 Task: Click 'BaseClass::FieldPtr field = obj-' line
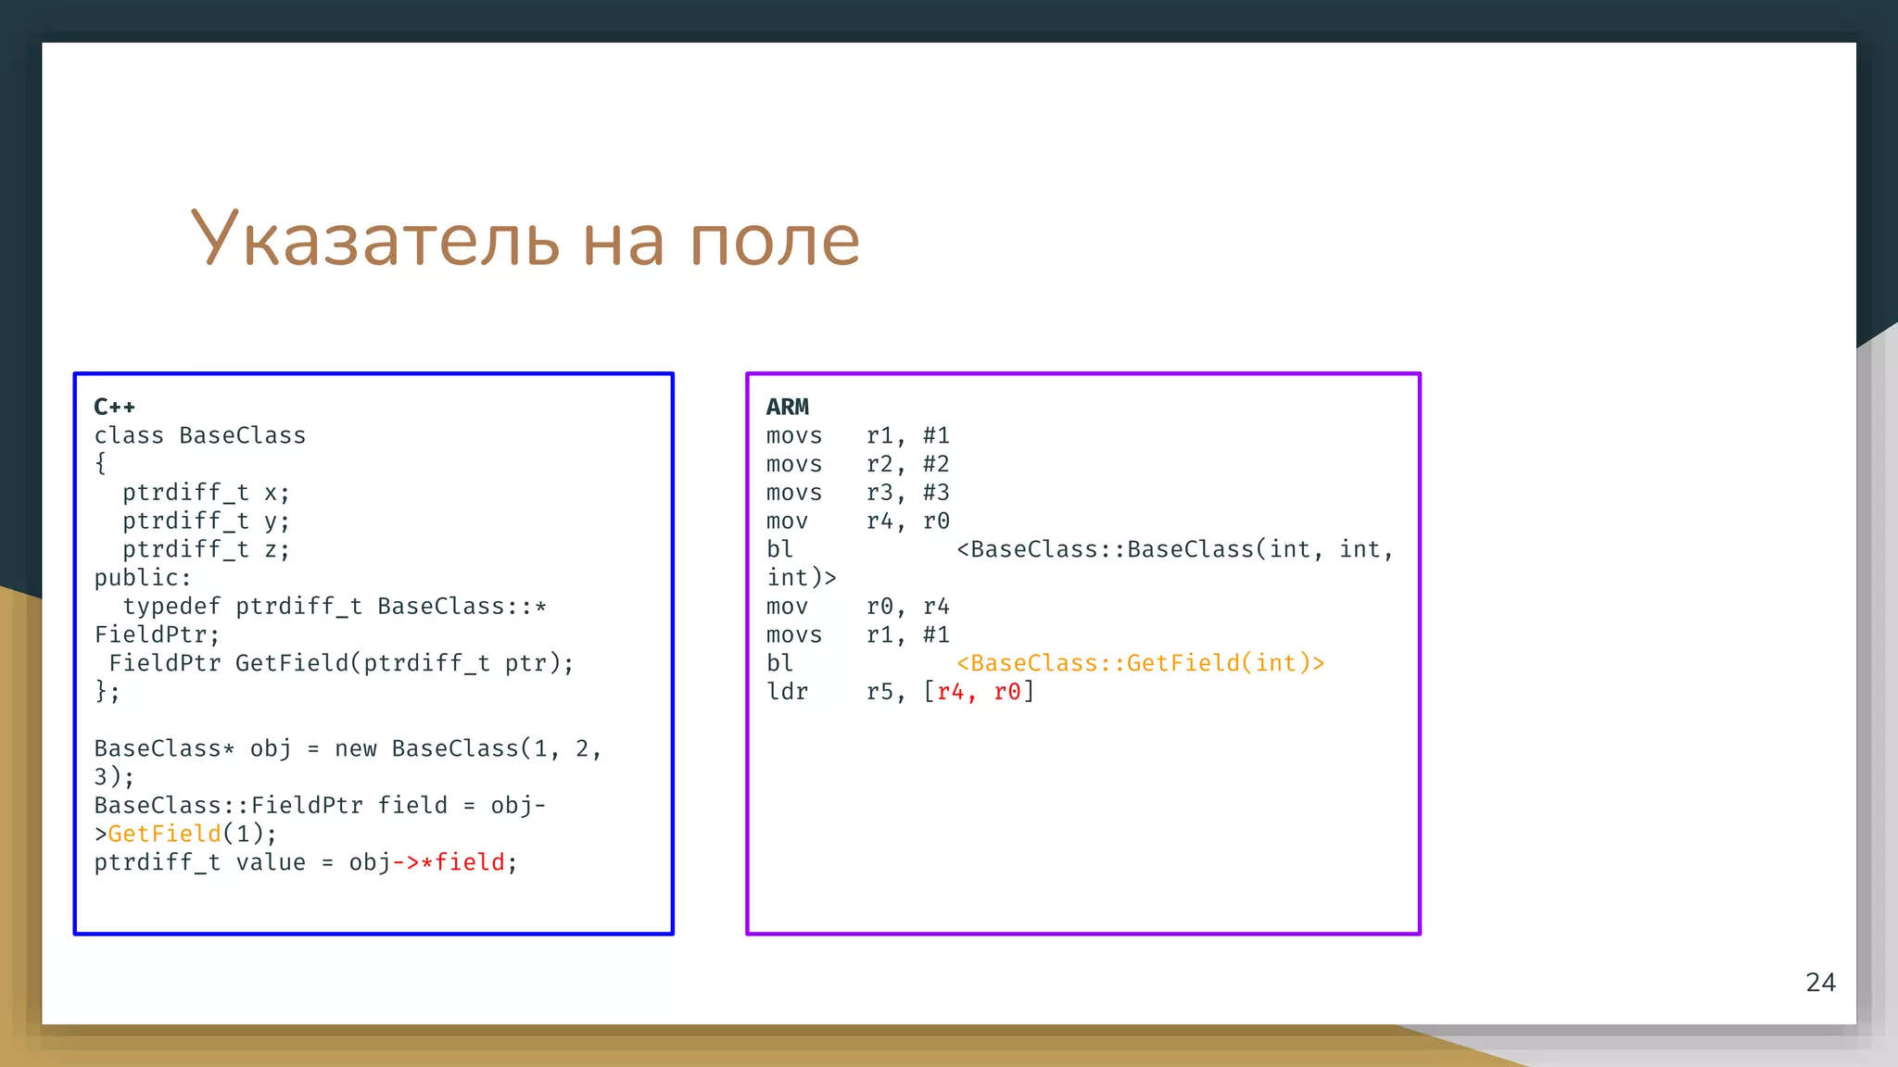click(321, 805)
